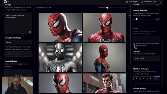Open the dropdown chevron beside the logo

(x=8, y=2)
